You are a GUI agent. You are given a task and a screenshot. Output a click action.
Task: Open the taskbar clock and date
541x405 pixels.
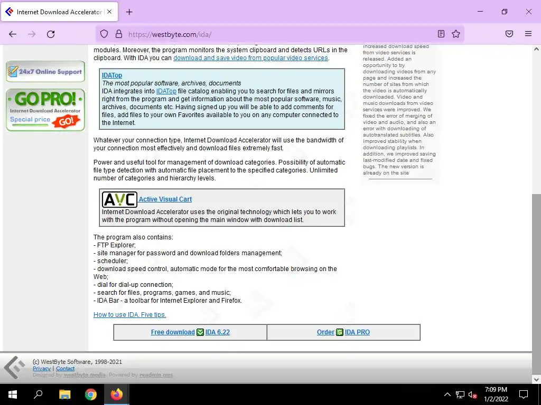[x=496, y=394]
